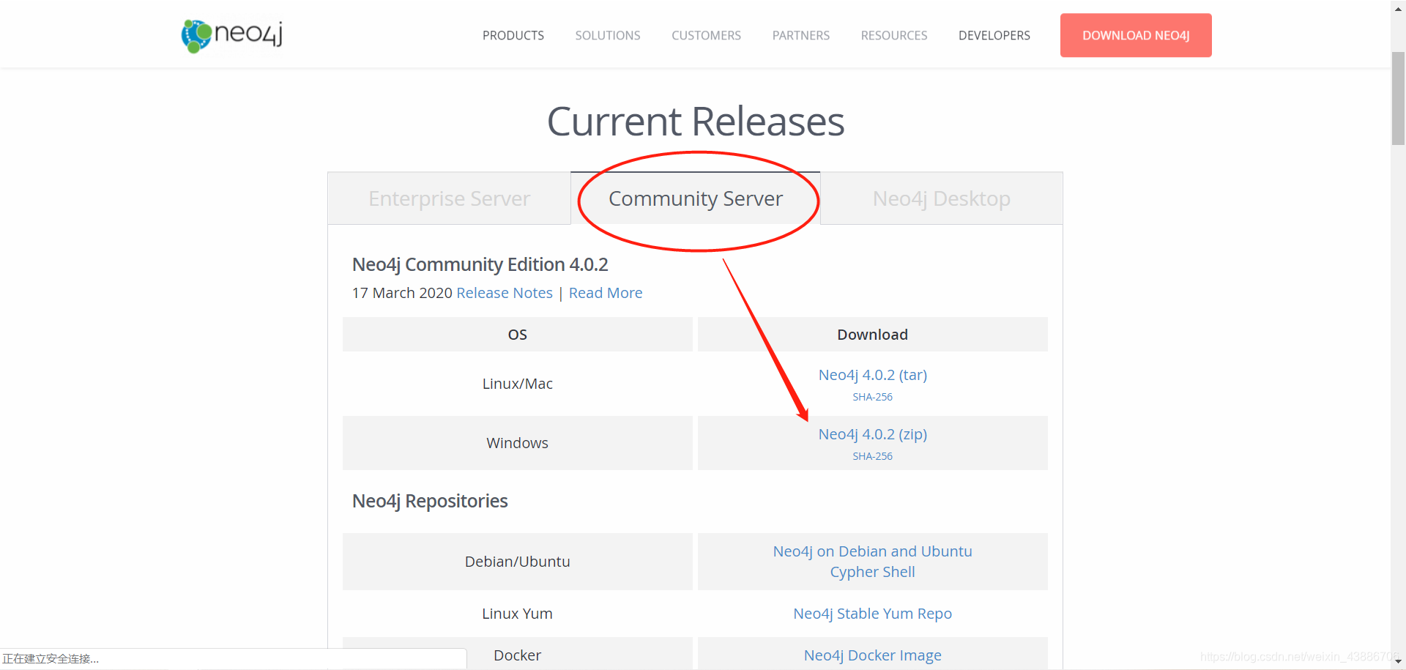Open the Release Notes link
Viewport: 1406px width, 670px height.
[504, 293]
